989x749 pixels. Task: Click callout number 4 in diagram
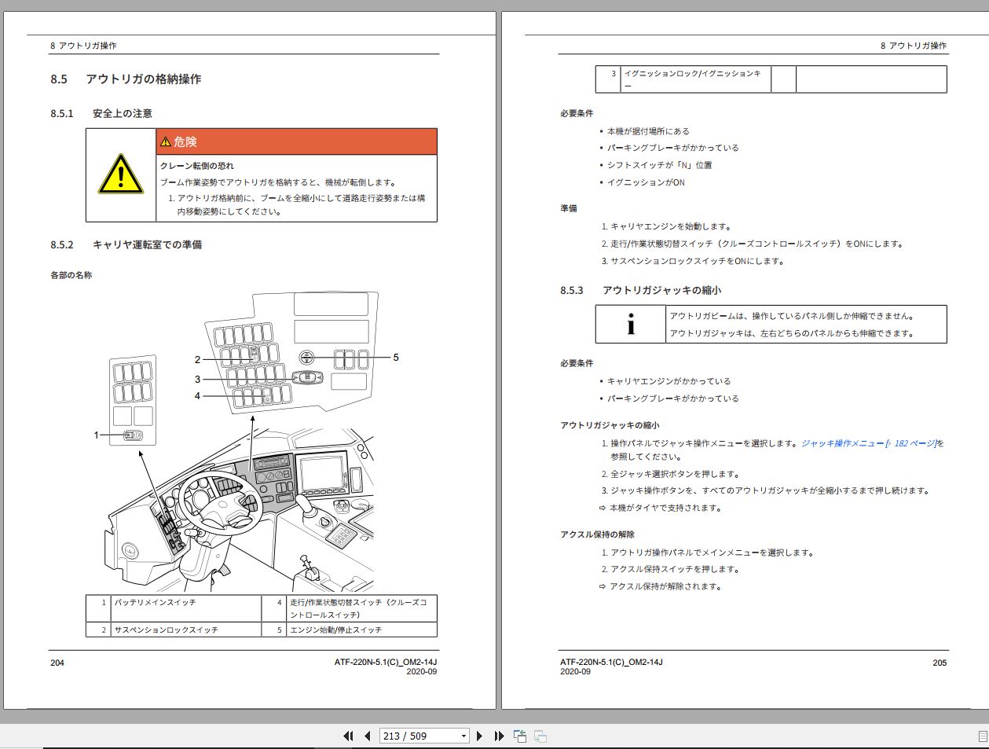[x=198, y=396]
